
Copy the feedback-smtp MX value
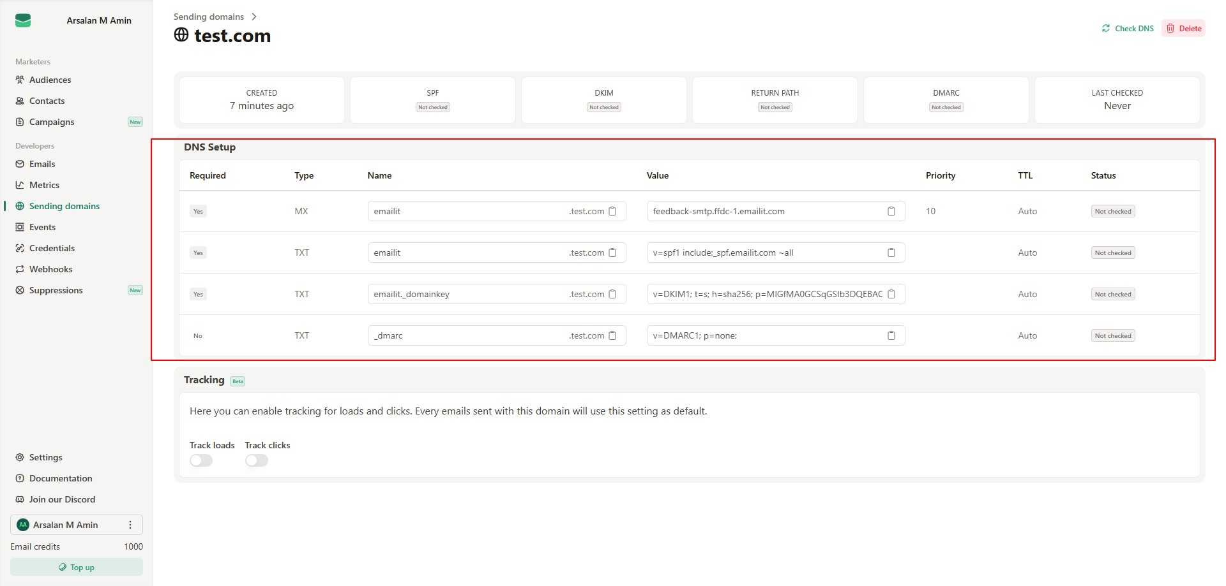click(x=891, y=211)
